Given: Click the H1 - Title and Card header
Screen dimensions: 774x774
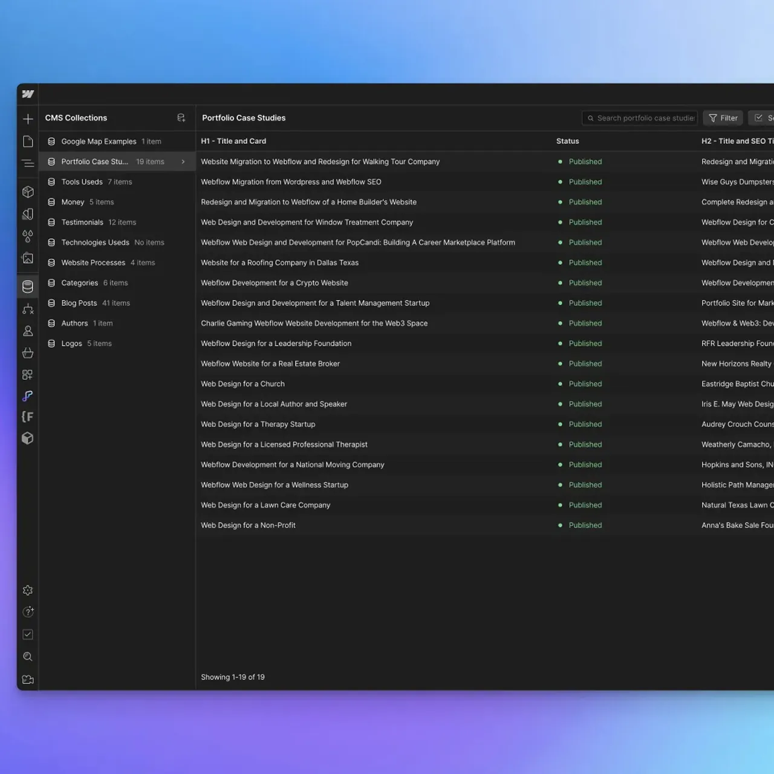Looking at the screenshot, I should coord(233,141).
